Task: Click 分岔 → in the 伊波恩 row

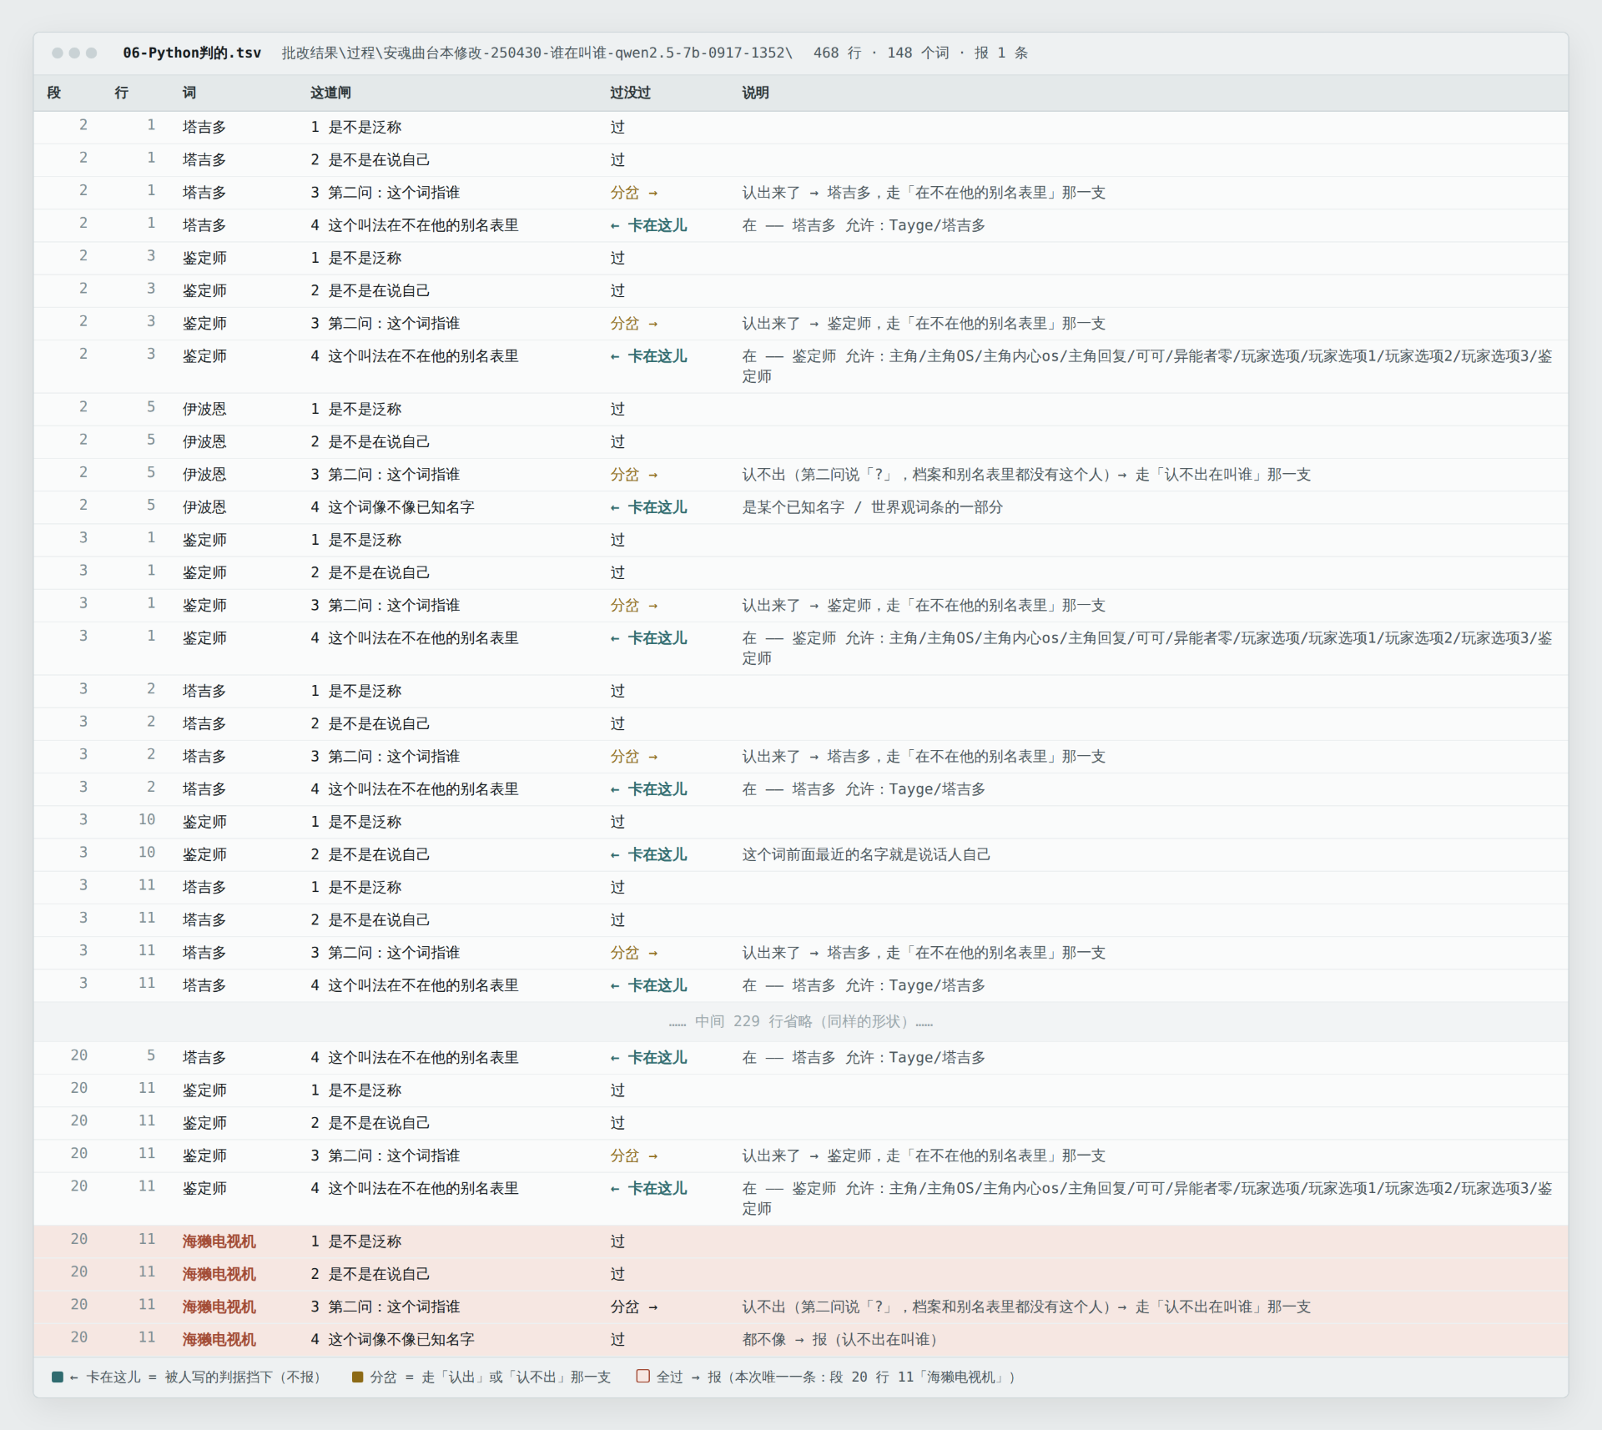Action: pyautogui.click(x=633, y=474)
